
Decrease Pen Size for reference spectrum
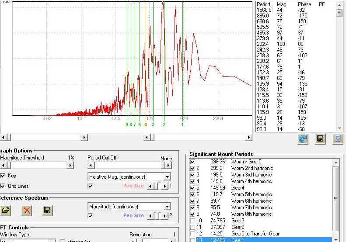click(x=150, y=216)
